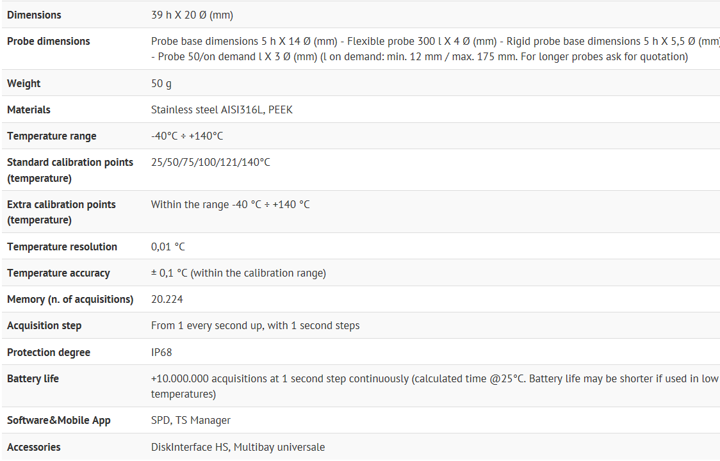Click the Weight row label
This screenshot has height=461, width=720.
(24, 83)
